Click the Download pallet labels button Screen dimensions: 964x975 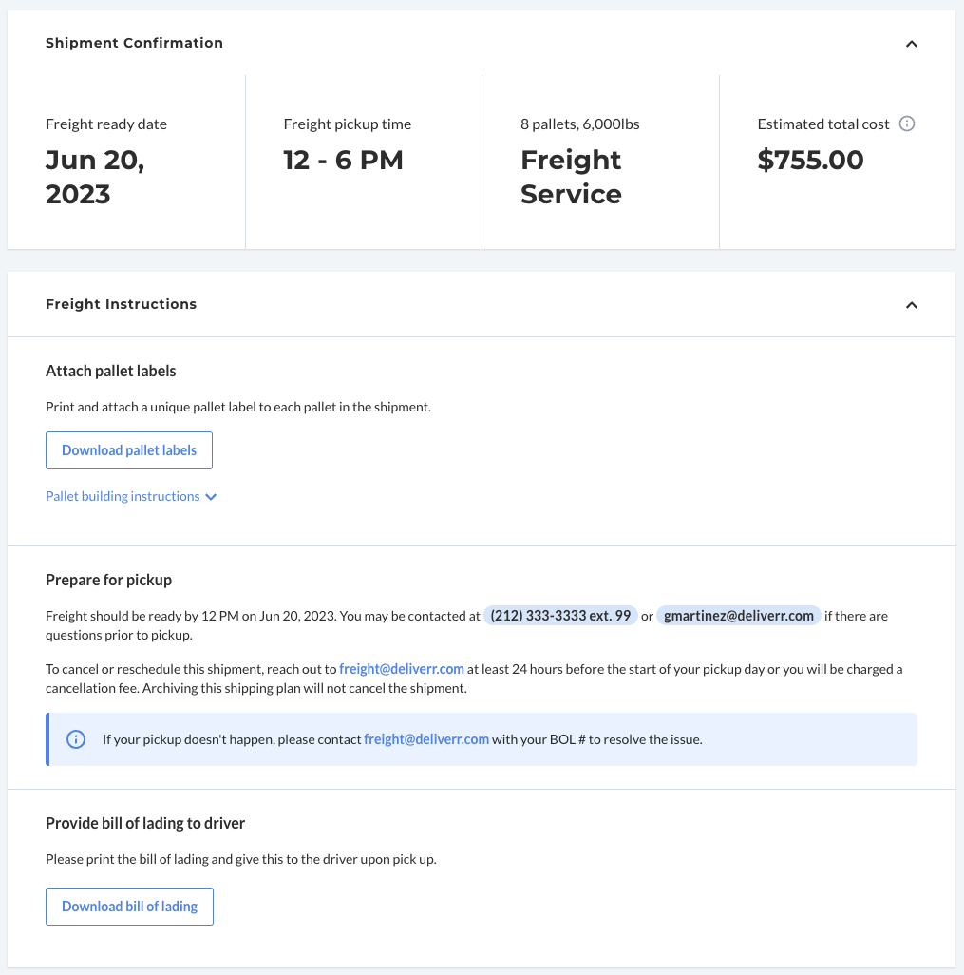coord(129,450)
